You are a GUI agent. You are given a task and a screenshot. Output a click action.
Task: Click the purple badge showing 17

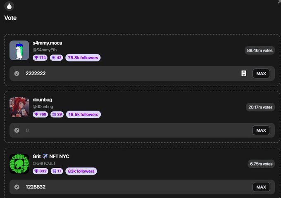(57, 171)
